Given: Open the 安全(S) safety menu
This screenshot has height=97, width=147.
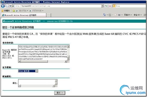Looking at the screenshot, I should tap(138, 15).
